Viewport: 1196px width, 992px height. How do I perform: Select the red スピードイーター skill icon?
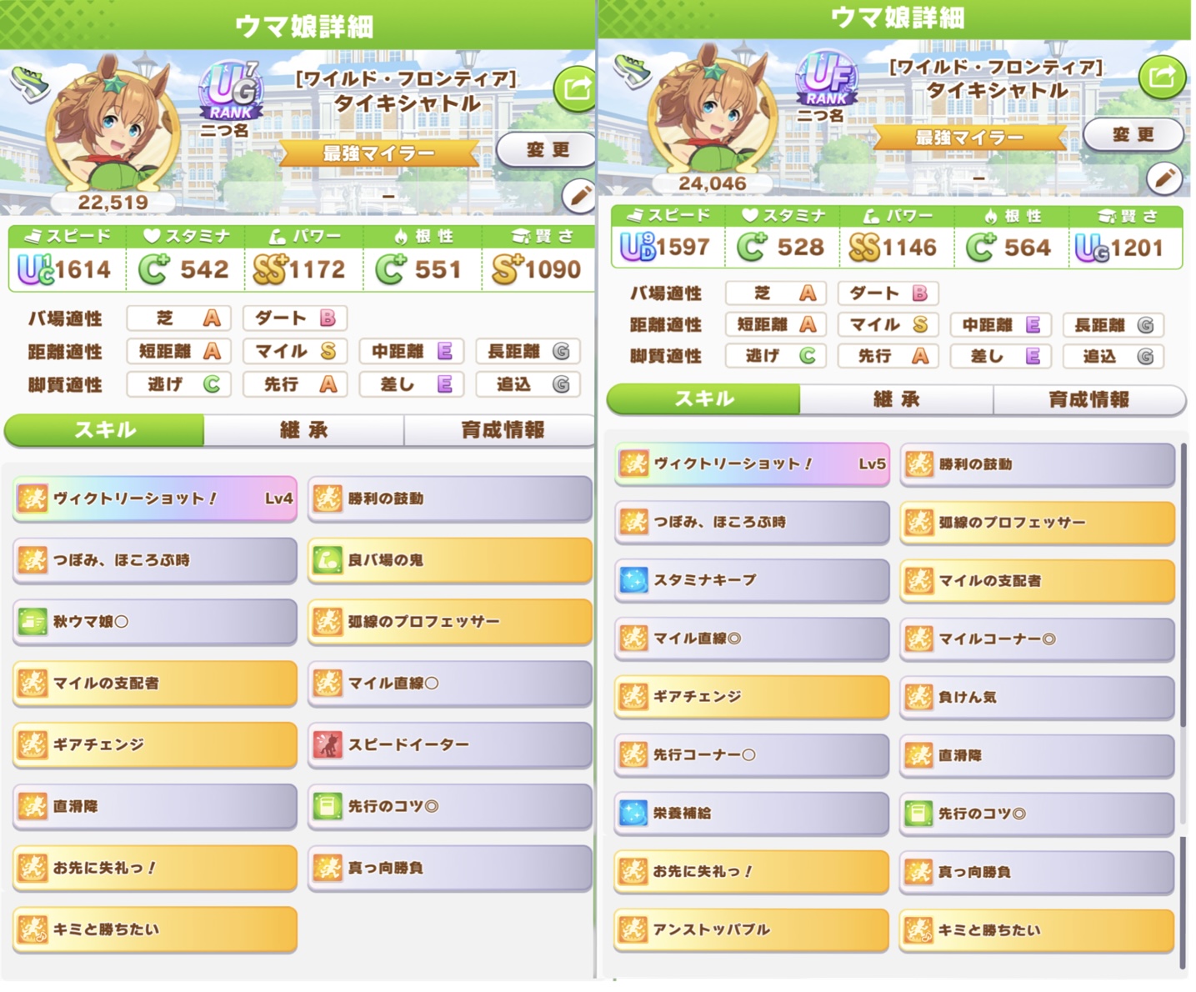(328, 744)
